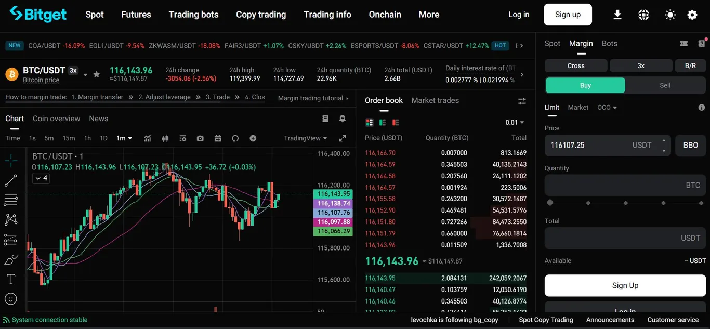Viewport: 710px width, 329px height.
Task: Select the forecast position tool
Action: [10, 240]
